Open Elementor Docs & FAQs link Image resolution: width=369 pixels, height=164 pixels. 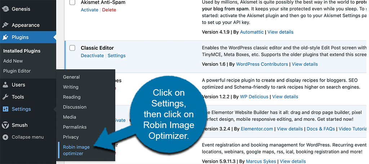pyautogui.click(x=321, y=129)
